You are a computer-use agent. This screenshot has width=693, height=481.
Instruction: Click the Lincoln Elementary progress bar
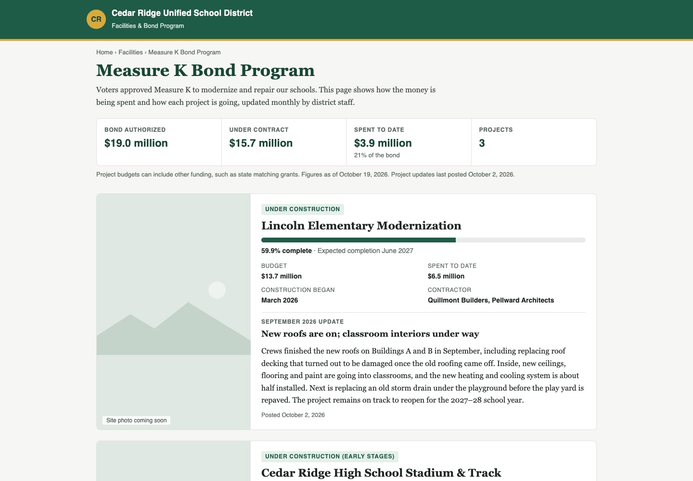click(423, 240)
